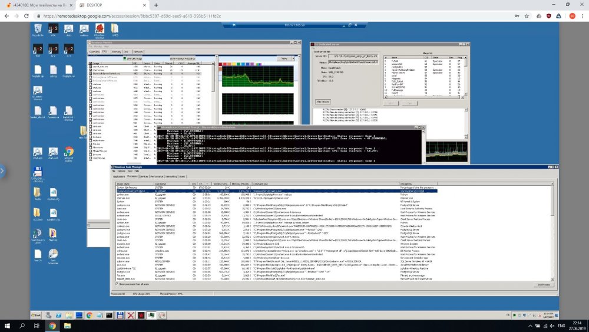Pin the remote connection bar
This screenshot has width=589, height=332.
point(234,25)
